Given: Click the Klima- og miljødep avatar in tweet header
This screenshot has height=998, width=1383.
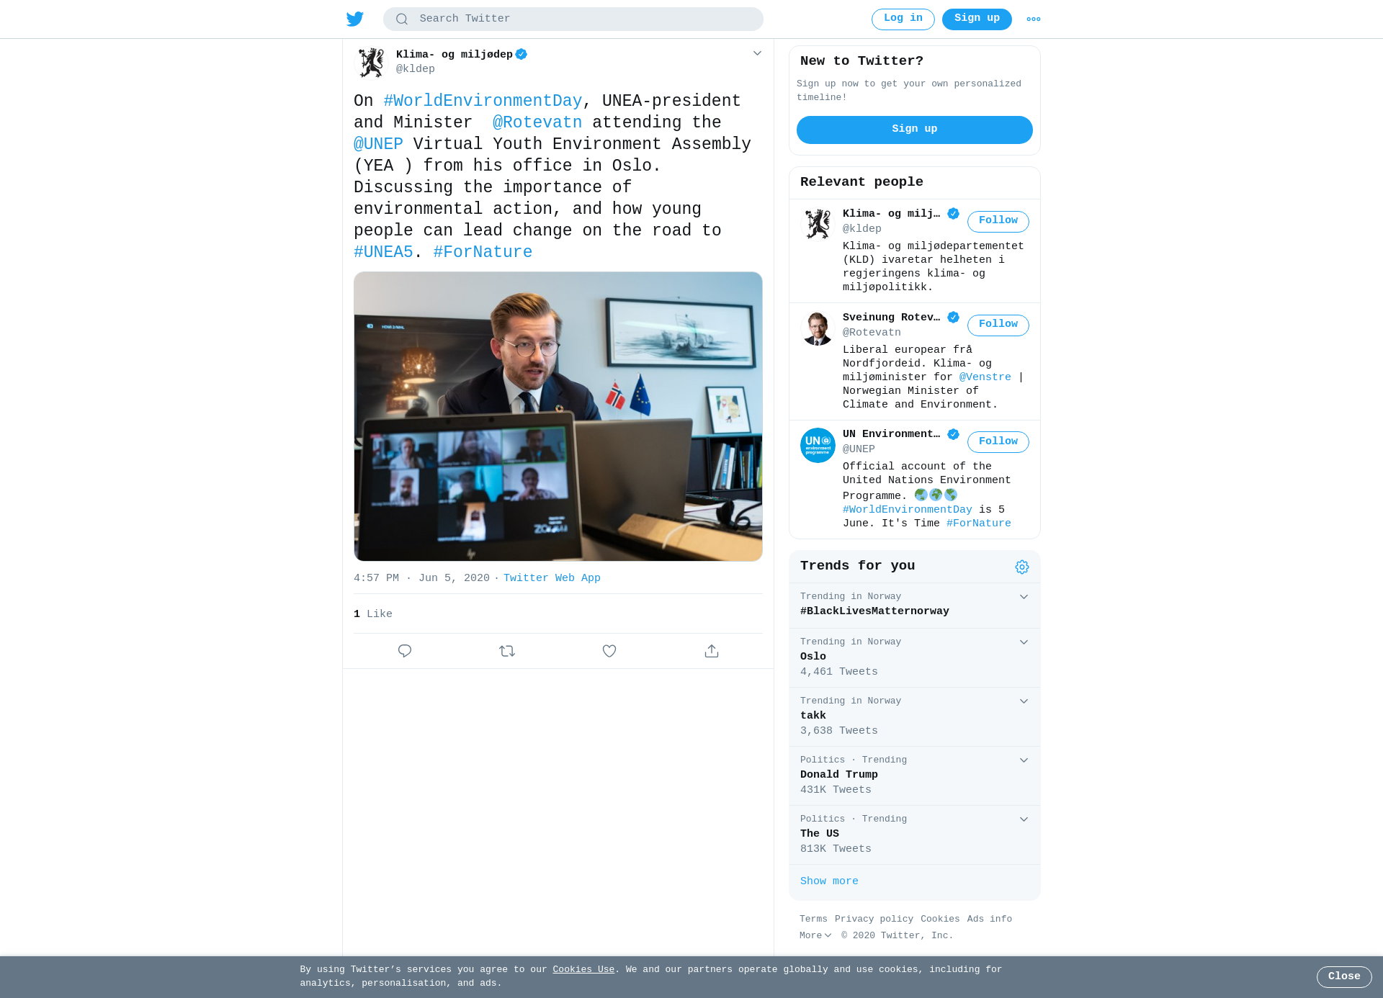Looking at the screenshot, I should coord(372,62).
